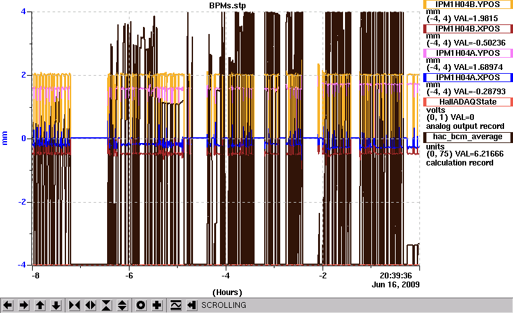
Task: Click the waveform graph refresh icon
Action: tap(176, 305)
